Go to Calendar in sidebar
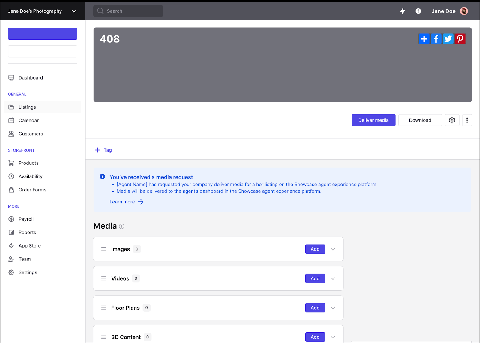 pos(28,120)
